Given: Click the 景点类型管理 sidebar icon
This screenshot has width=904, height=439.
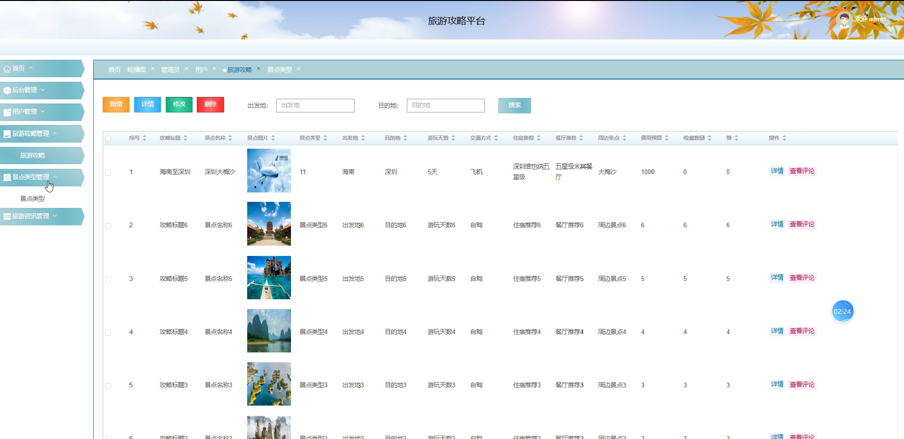Looking at the screenshot, I should 7,177.
